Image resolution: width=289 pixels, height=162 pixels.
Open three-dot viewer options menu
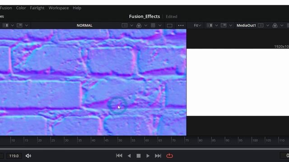pos(181,26)
